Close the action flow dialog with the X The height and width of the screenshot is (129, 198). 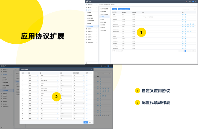pyautogui.click(x=92, y=69)
